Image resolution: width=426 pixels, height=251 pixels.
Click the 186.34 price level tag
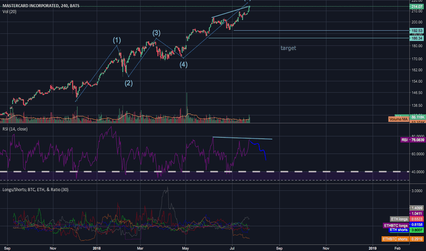(416, 38)
